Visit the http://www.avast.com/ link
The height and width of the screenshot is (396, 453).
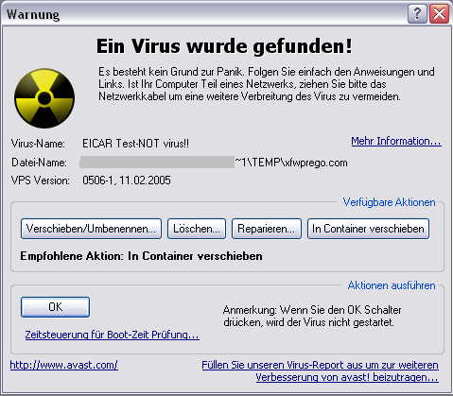64,365
